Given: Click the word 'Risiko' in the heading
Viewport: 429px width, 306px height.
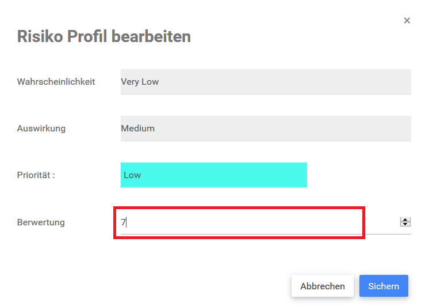Looking at the screenshot, I should pos(40,37).
